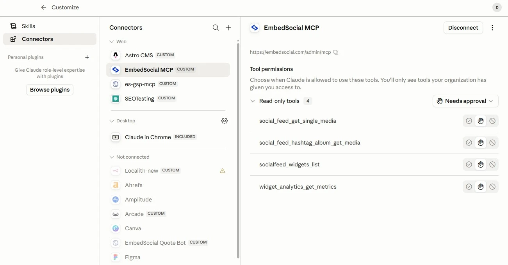Set social_feed_get_single_media to needs approval

tap(481, 121)
